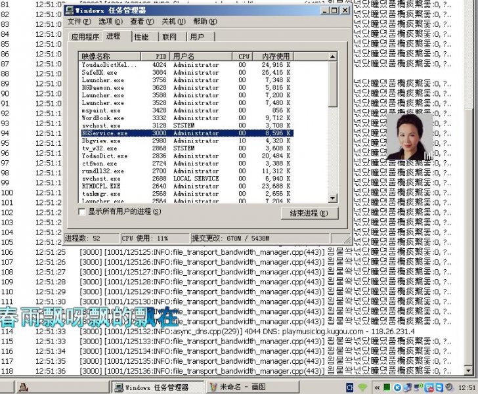Select the SafeKK.exe process row

point(186,73)
